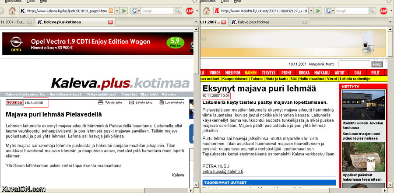Click petra.husu@iltalehti.fi email link
394x193 pixels.
pos(223,172)
